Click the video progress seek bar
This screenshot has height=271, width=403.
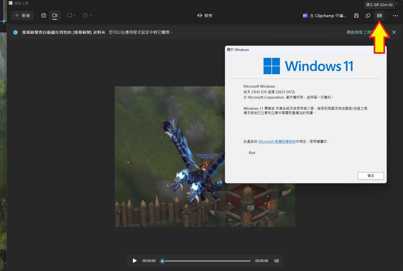(206, 261)
